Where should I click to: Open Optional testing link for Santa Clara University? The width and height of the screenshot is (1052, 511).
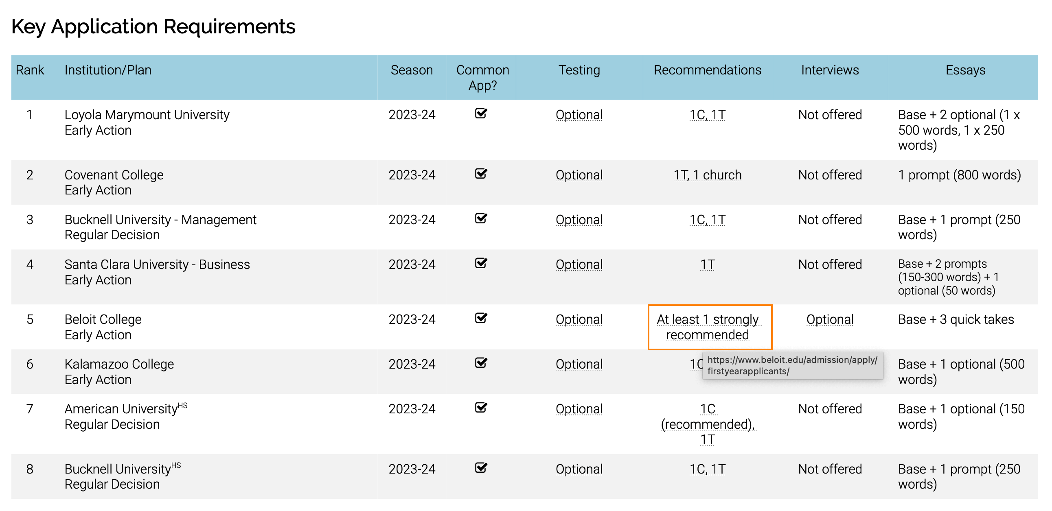579,264
